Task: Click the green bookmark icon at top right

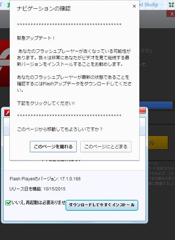Action: click(x=171, y=5)
